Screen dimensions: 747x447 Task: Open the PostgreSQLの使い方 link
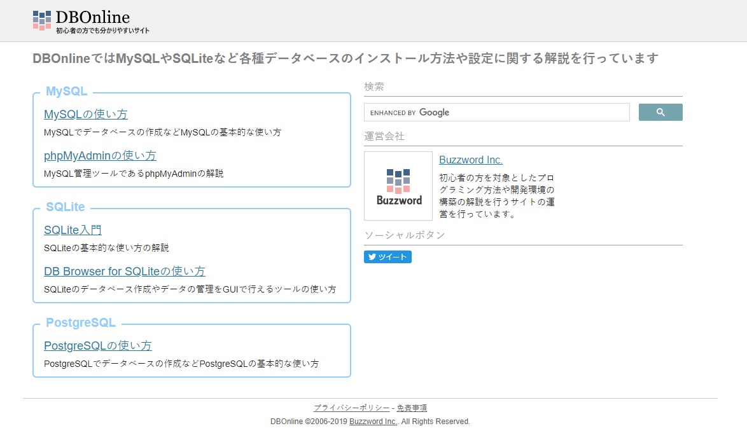click(x=97, y=346)
